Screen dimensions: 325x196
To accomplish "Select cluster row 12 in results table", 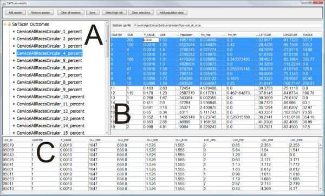I will [216, 93].
